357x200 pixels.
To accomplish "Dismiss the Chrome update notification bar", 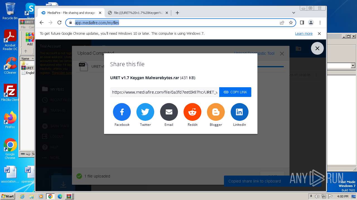I will pyautogui.click(x=319, y=34).
